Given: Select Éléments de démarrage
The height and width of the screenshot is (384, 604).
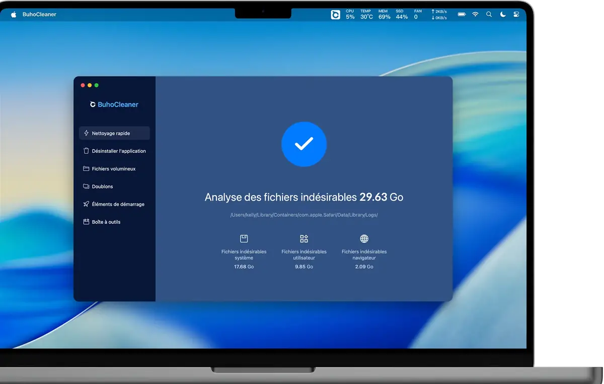Looking at the screenshot, I should 114,204.
